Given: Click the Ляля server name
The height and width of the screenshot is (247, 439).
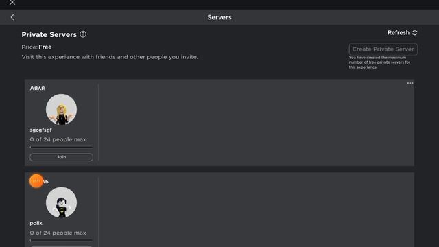Looking at the screenshot, I should click(x=37, y=88).
